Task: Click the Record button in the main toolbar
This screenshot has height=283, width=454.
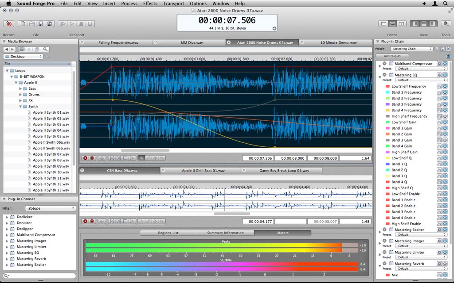Action: [x=9, y=24]
